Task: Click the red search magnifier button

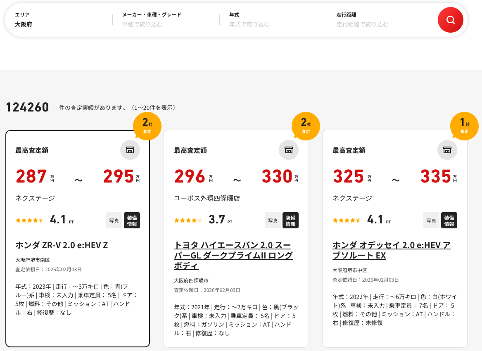Action: tap(450, 20)
